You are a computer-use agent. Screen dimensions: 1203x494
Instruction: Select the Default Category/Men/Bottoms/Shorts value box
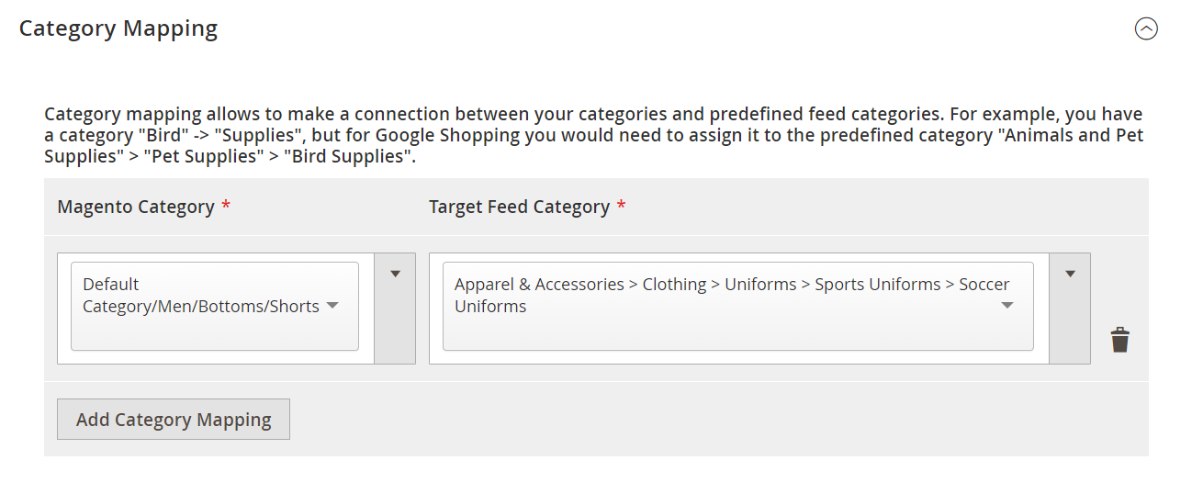(215, 307)
